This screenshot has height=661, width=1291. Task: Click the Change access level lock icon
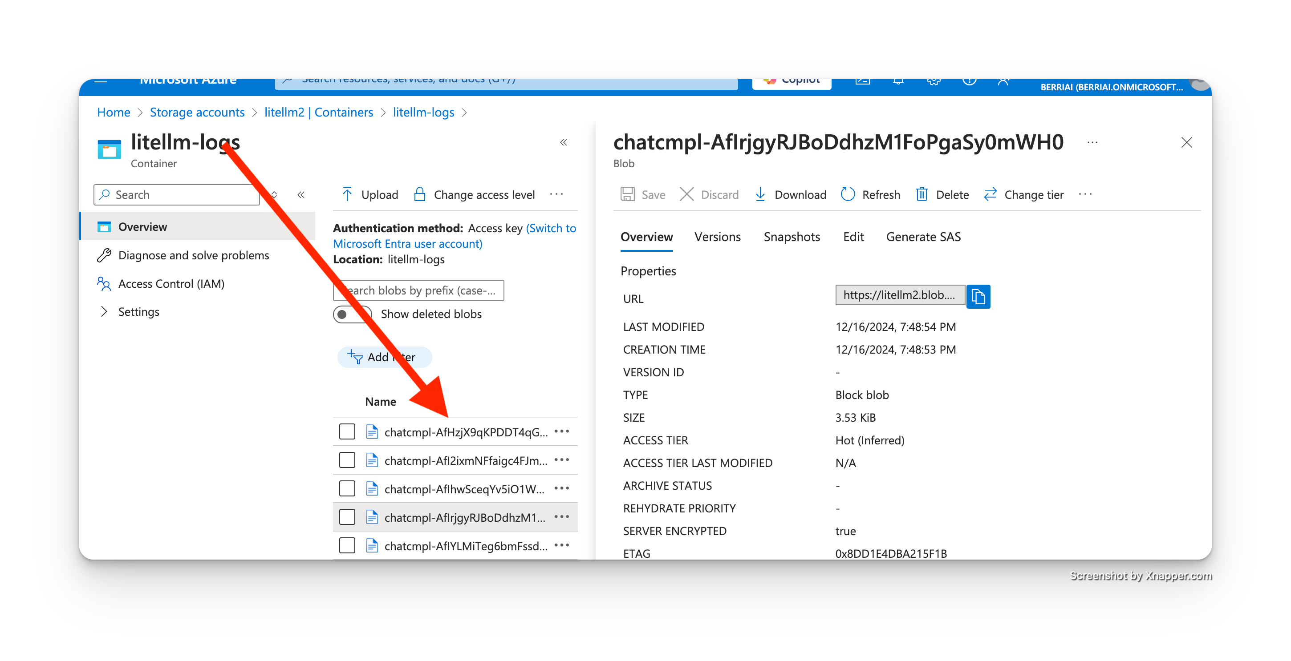point(419,194)
